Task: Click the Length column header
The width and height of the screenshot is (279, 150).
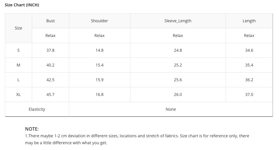Action: pyautogui.click(x=249, y=21)
